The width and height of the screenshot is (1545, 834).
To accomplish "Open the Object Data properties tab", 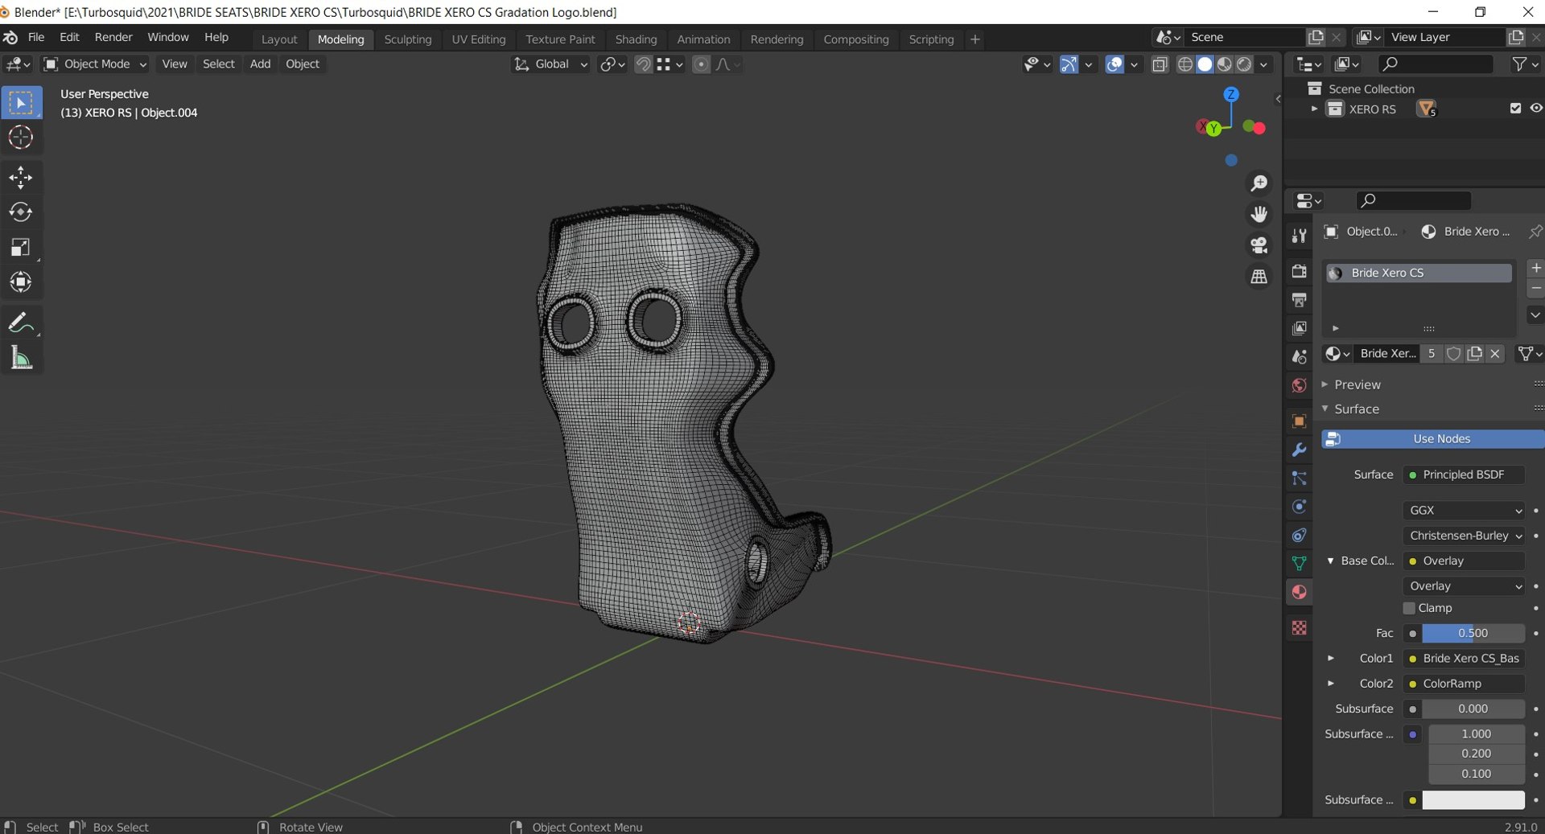I will coord(1299,563).
